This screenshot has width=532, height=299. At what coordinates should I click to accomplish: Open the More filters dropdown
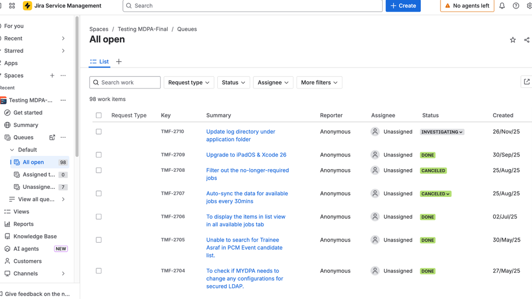click(320, 82)
